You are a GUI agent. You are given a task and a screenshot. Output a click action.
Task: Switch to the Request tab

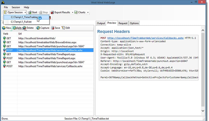(x=123, y=23)
